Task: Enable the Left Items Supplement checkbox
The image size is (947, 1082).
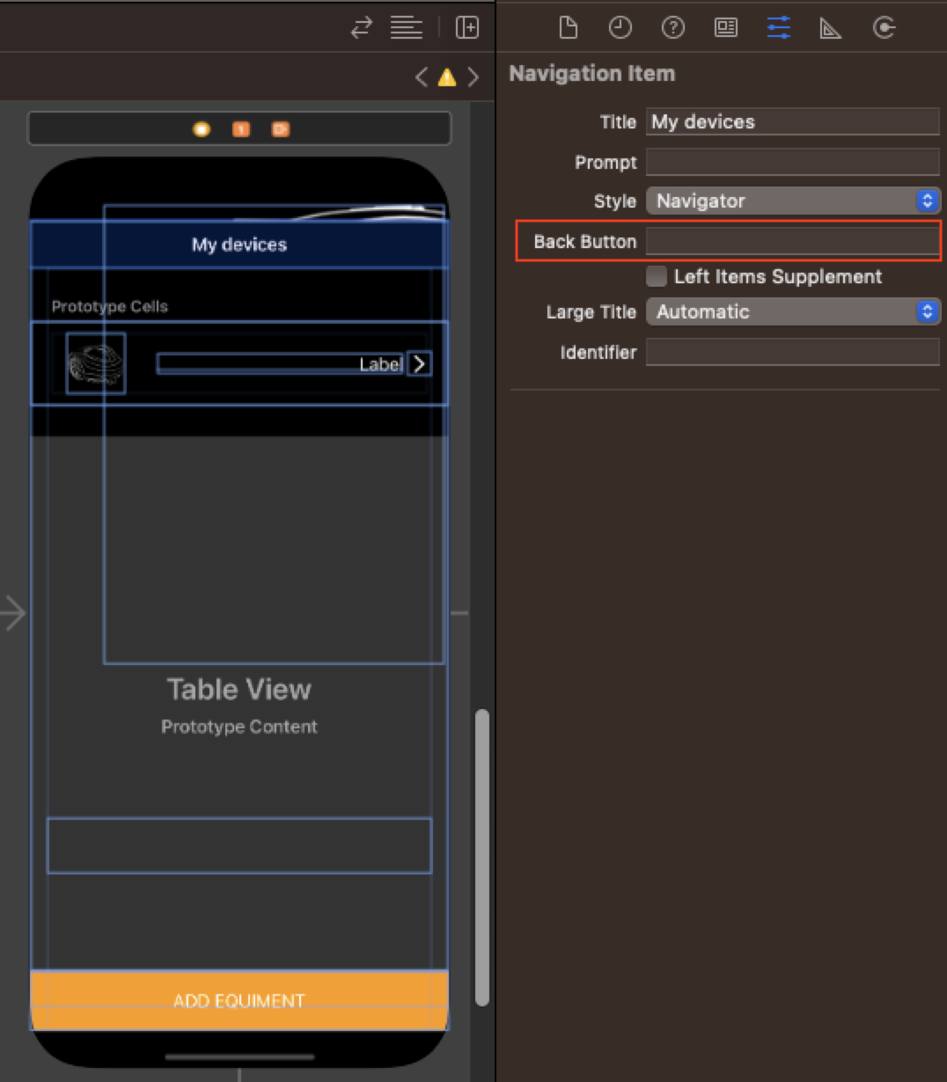Action: click(x=656, y=276)
